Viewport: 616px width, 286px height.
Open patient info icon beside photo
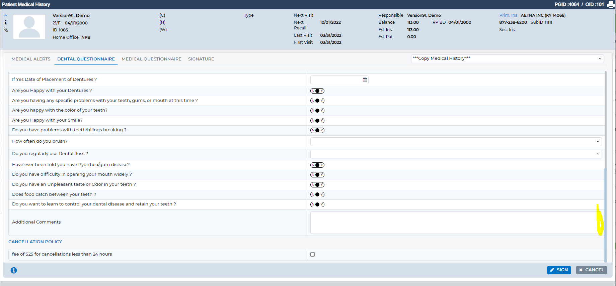point(6,22)
